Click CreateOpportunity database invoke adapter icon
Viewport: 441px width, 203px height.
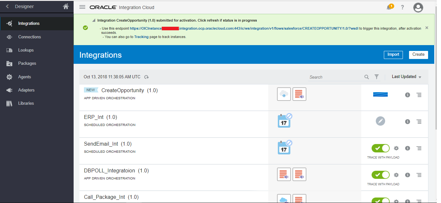click(299, 94)
